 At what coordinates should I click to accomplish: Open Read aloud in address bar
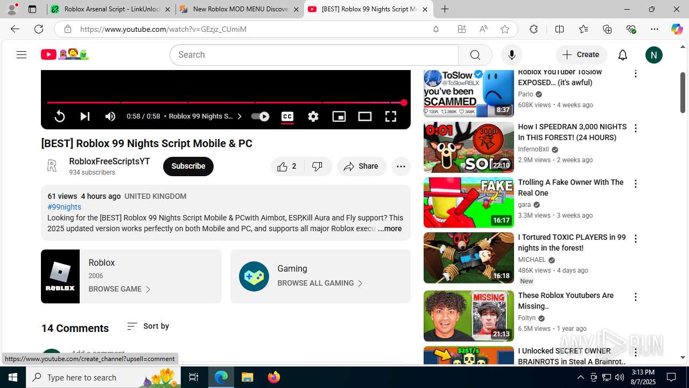(483, 29)
